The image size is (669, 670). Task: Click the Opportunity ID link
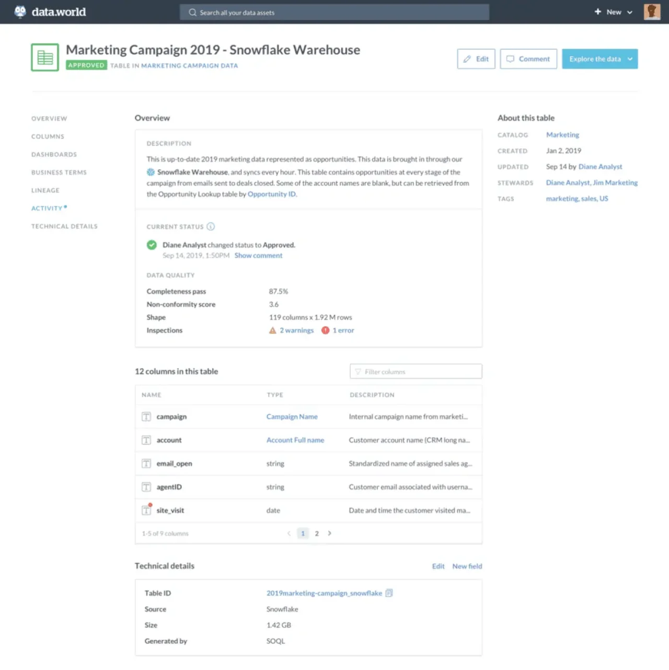[272, 194]
